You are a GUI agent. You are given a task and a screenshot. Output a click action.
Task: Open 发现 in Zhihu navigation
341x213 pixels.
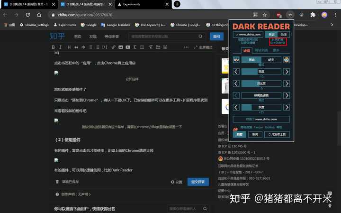93,37
